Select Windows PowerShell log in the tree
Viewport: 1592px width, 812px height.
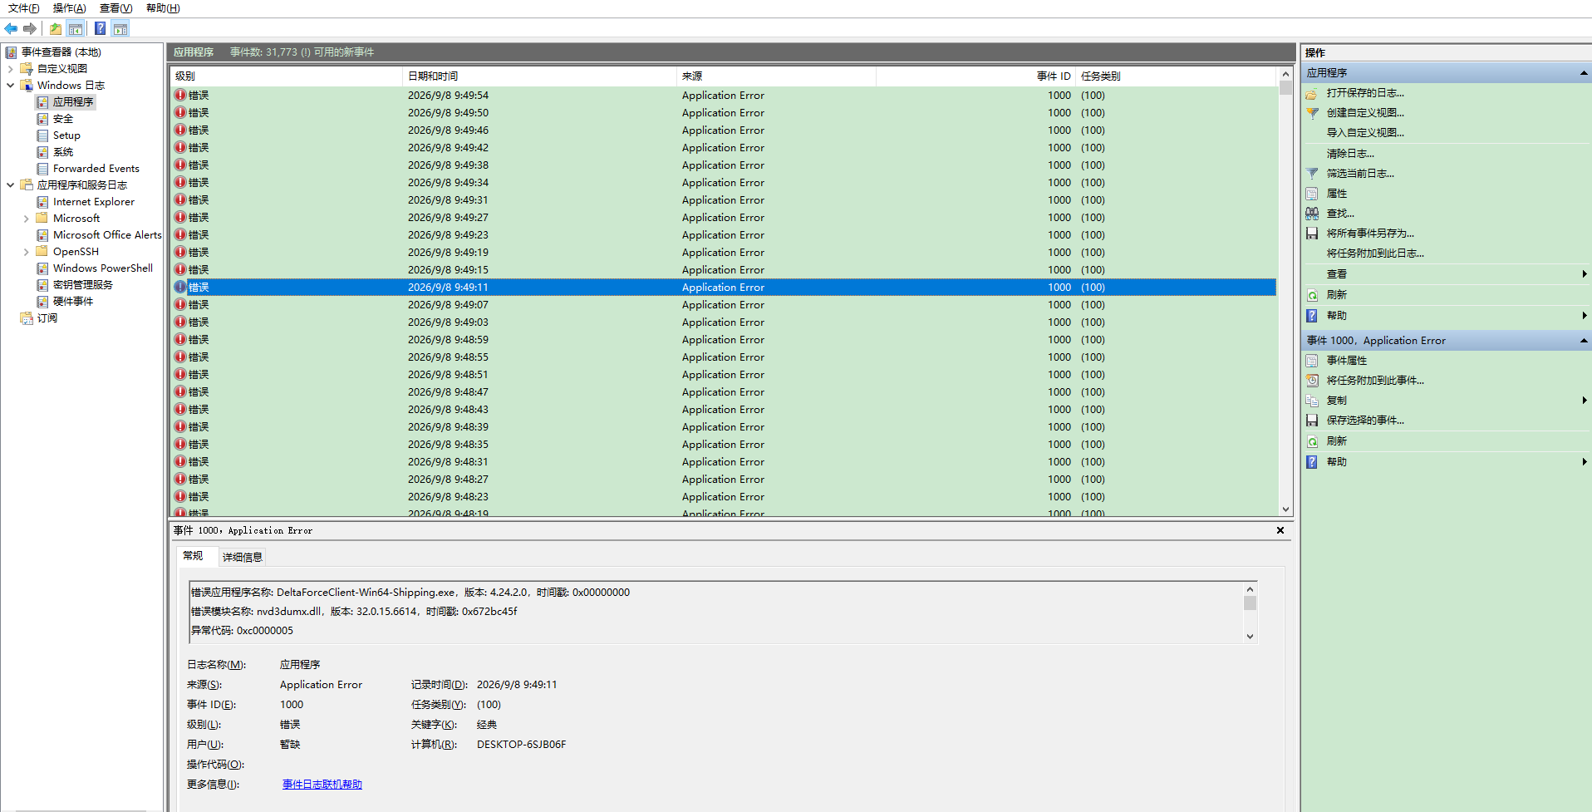coord(103,268)
